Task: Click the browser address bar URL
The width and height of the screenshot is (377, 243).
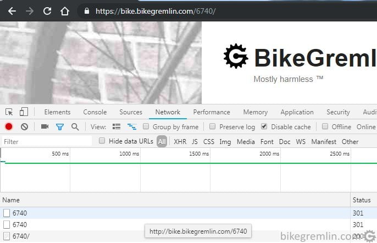Action: 156,11
